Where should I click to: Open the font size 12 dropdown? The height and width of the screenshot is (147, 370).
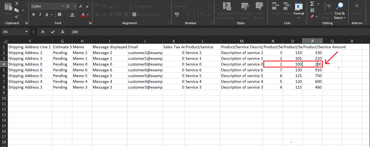75,6
